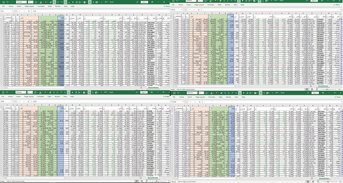Open File menu in top-left window
The image size is (343, 183).
[x=3, y=6]
